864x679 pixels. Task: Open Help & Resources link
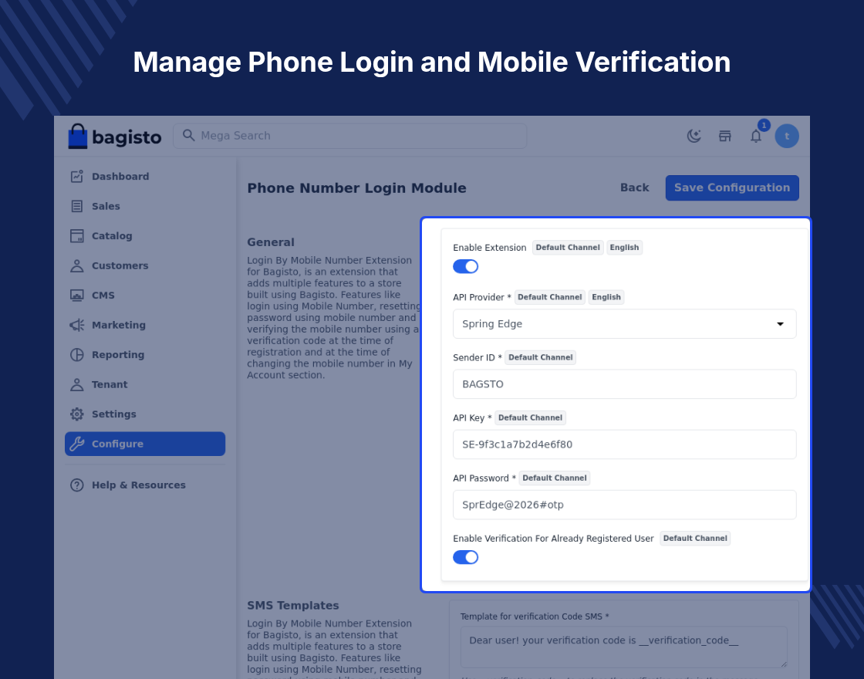tap(139, 485)
